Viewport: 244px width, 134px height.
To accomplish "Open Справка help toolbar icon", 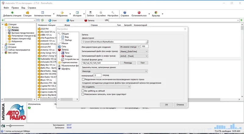I will tap(125, 13).
